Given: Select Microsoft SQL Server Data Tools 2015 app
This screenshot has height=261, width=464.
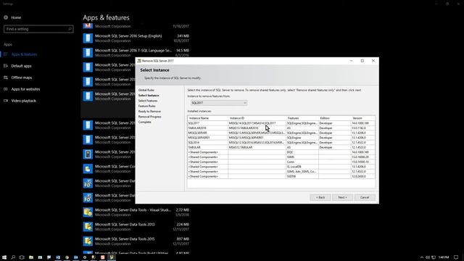Looking at the screenshot, I should (x=136, y=241).
